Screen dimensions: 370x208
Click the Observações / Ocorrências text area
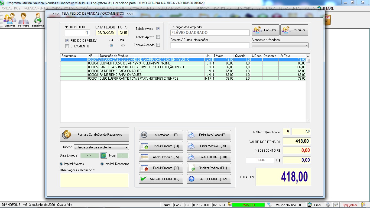[94, 180]
